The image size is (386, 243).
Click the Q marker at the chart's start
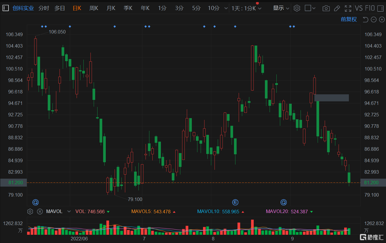(x=36, y=202)
